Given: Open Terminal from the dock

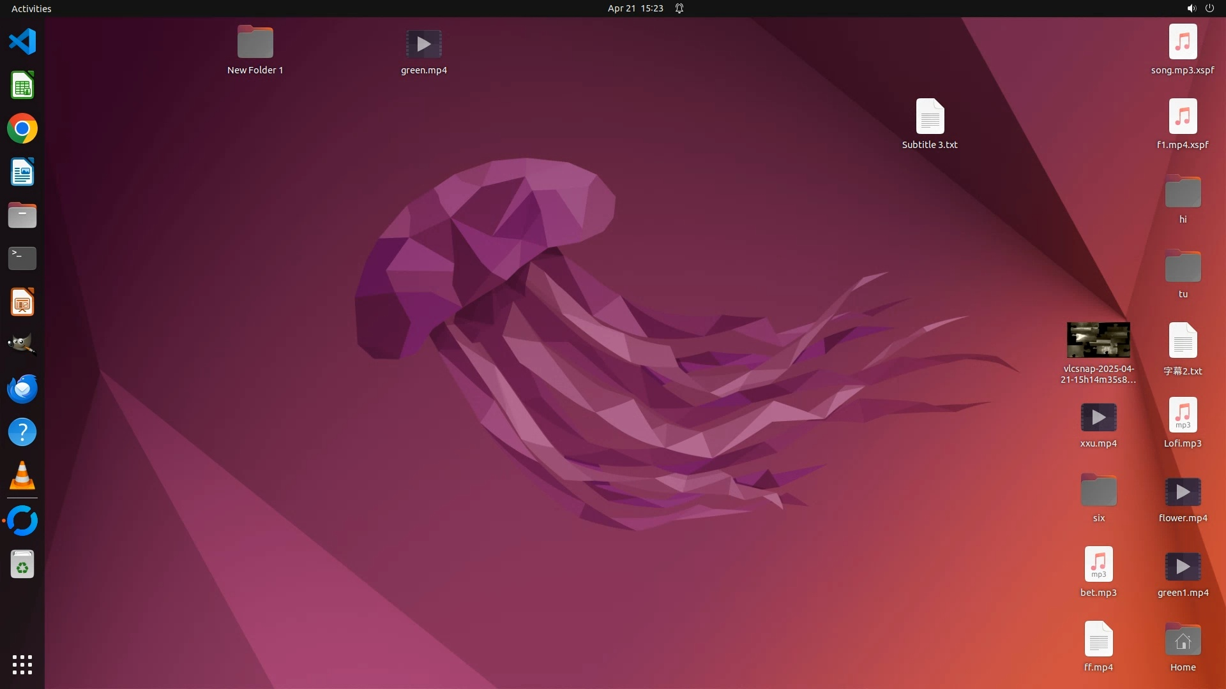Looking at the screenshot, I should pos(22,258).
